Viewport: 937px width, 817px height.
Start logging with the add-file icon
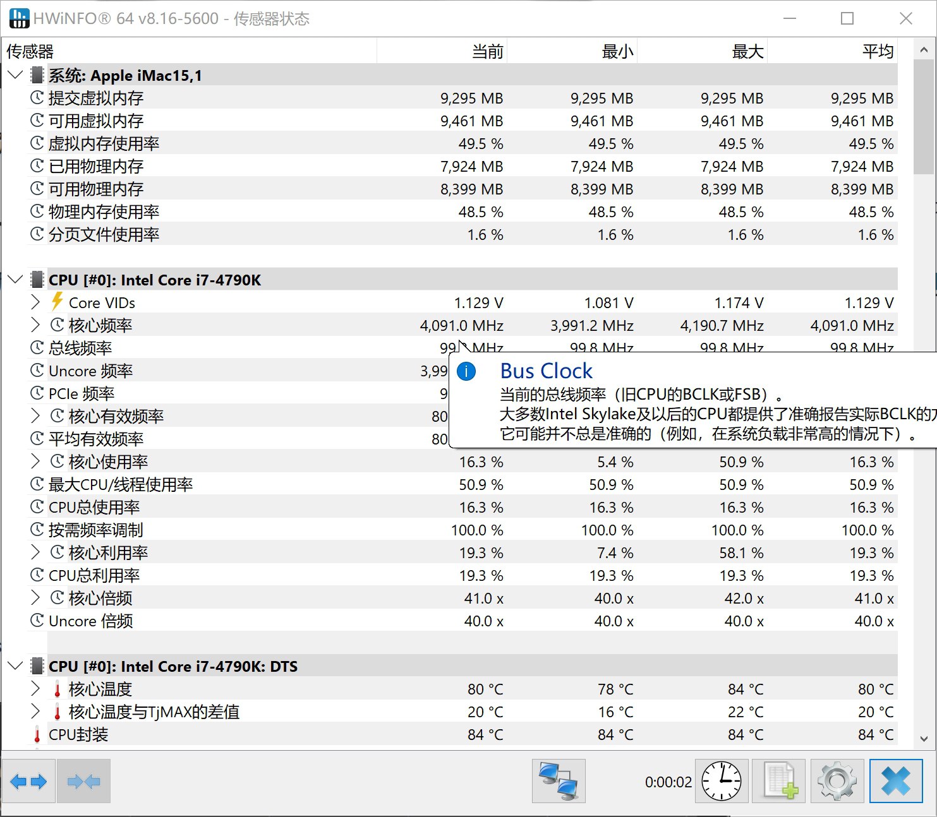coord(779,782)
